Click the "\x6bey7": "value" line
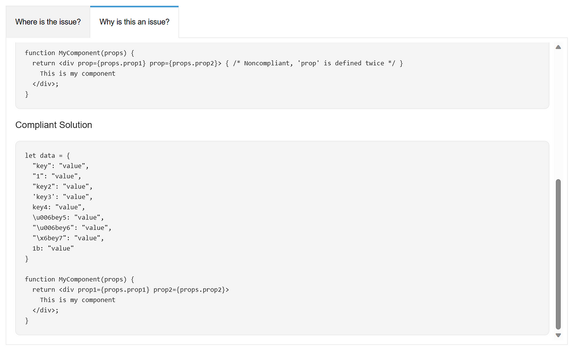Screen dimensions: 573x351 [x=68, y=238]
